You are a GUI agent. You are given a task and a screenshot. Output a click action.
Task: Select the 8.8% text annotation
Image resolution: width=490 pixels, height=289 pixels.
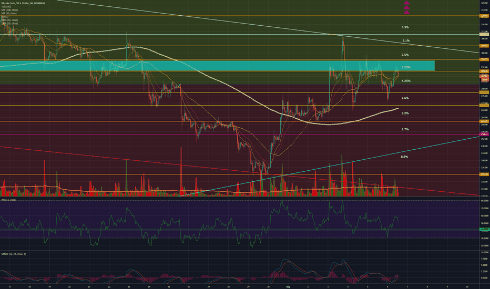point(404,157)
